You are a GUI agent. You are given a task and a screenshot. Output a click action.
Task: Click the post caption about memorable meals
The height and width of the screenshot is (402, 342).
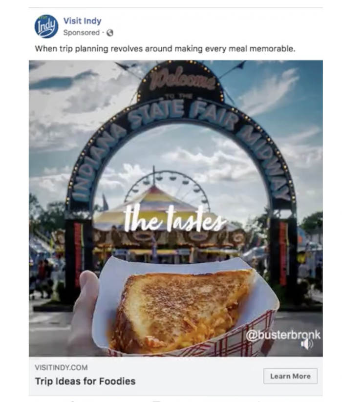(165, 49)
